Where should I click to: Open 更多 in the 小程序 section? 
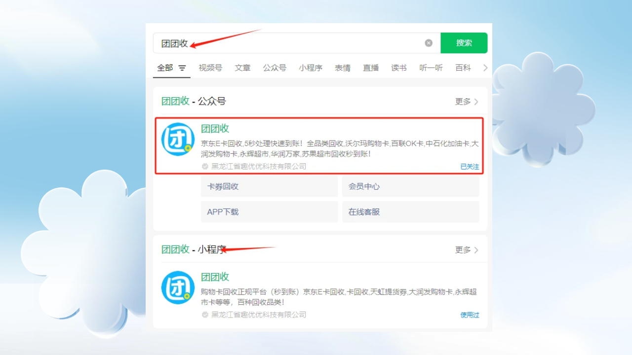click(x=467, y=250)
